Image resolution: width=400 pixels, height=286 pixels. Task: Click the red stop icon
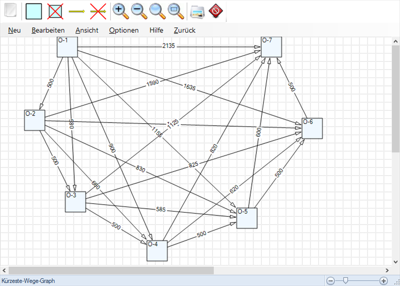click(215, 10)
